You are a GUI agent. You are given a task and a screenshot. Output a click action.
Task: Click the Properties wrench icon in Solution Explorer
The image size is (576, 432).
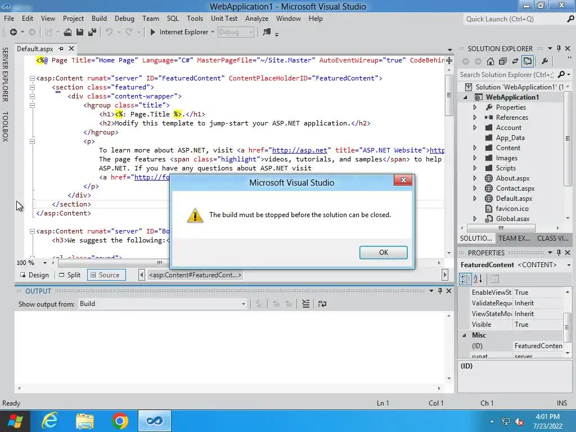click(x=544, y=61)
